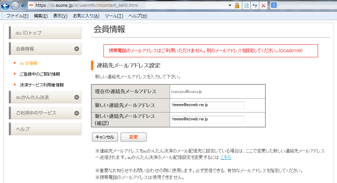Click the 会員情報 page title

point(109,29)
